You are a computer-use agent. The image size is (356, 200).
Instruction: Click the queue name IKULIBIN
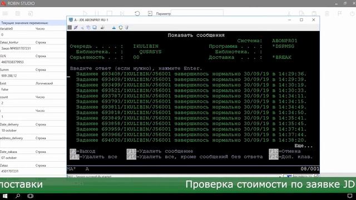click(146, 46)
